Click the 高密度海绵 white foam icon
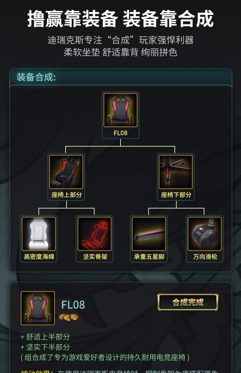241x373 pixels. coord(39,234)
